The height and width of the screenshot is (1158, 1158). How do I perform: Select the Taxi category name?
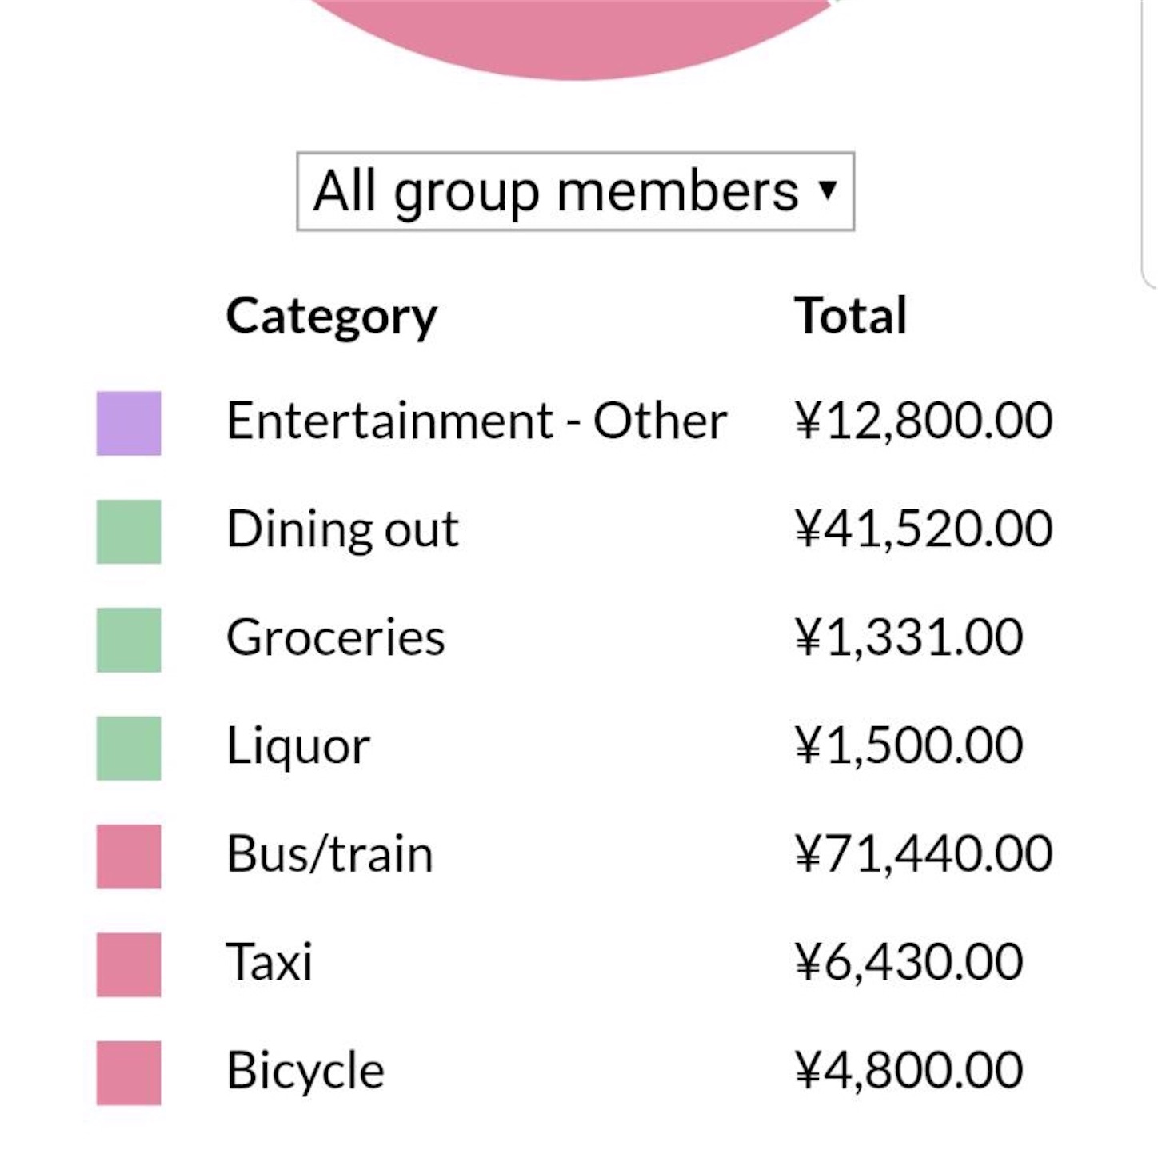pyautogui.click(x=270, y=961)
